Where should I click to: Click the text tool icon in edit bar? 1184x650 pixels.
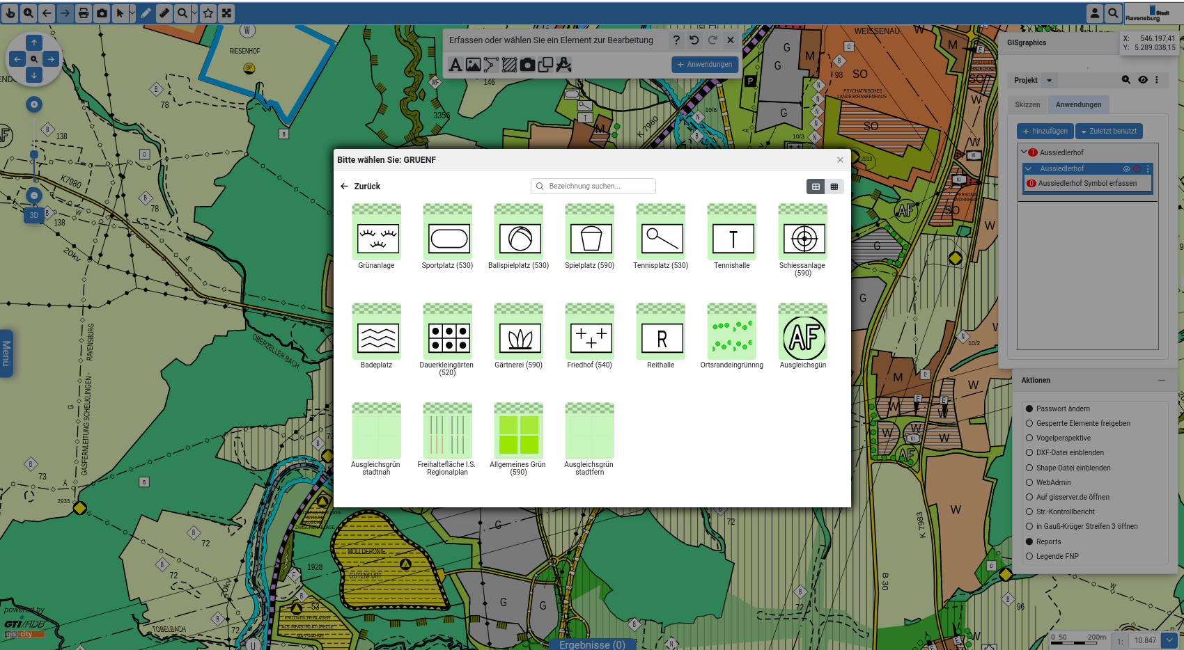click(455, 65)
